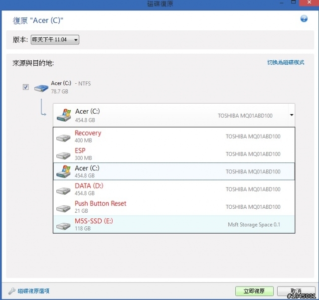Maximize the 磁碟復原 window
Image resolution: width=319 pixels, height=300 pixels.
[x=293, y=2]
